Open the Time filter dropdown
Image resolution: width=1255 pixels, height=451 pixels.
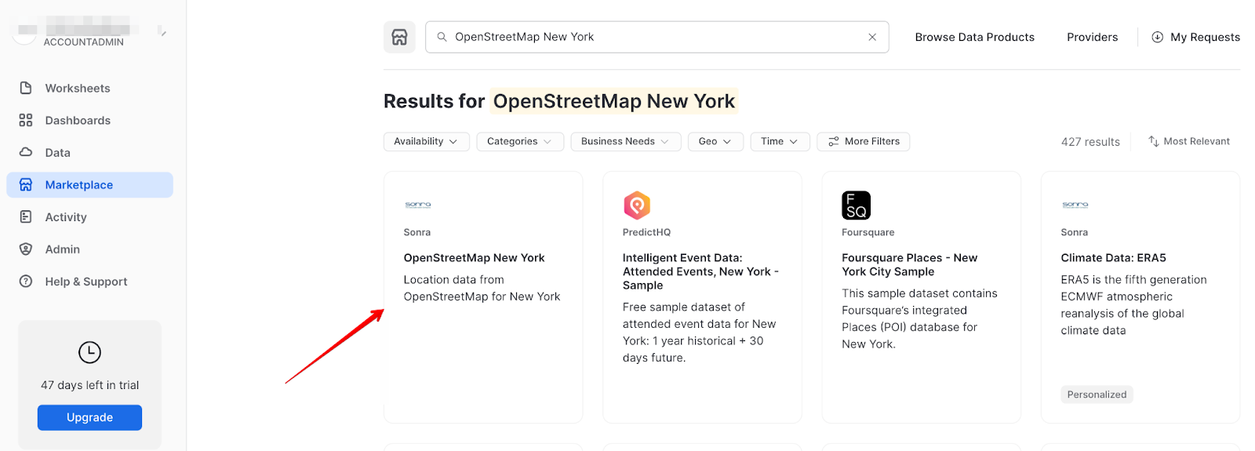pos(780,141)
